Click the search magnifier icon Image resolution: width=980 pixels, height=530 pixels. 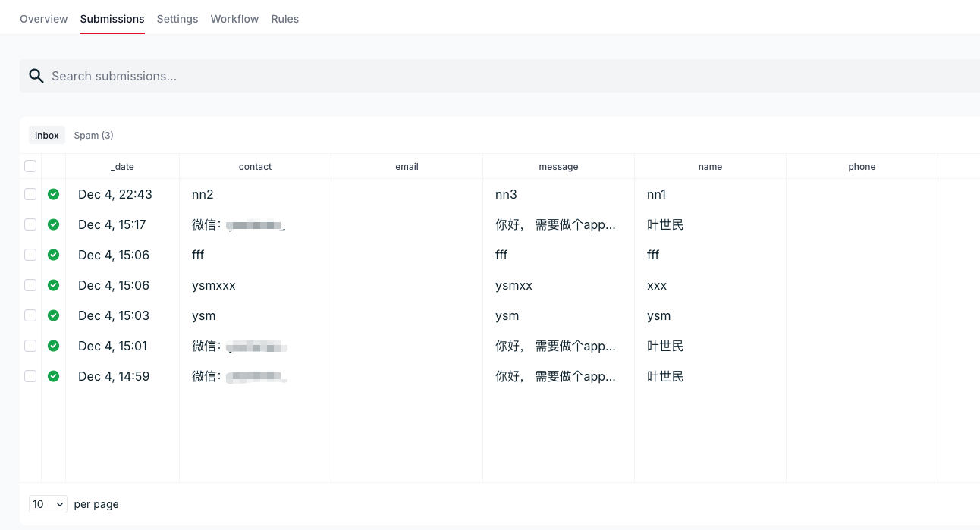tap(36, 76)
